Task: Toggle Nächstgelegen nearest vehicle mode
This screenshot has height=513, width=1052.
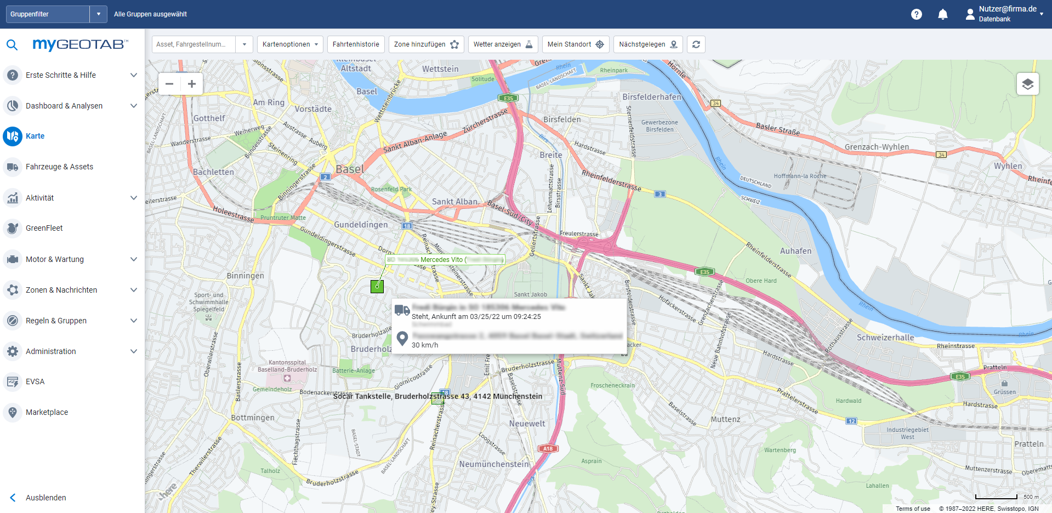Action: point(647,44)
